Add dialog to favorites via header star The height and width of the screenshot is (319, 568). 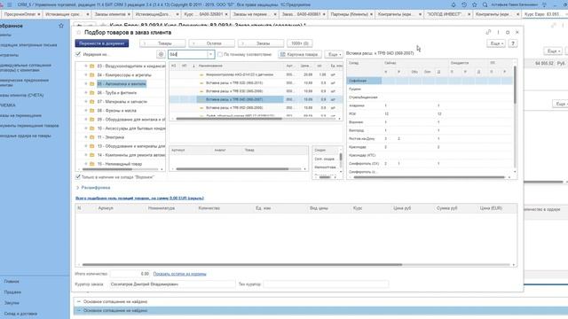[79, 33]
